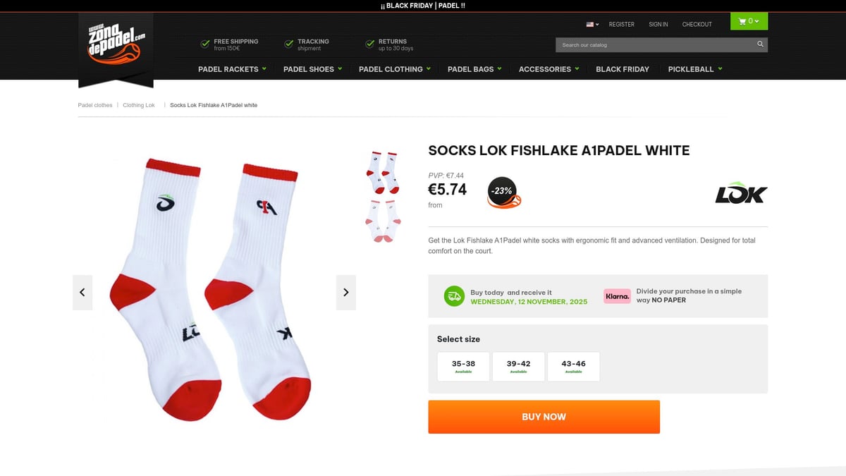Click the shopping cart icon

click(x=742, y=21)
